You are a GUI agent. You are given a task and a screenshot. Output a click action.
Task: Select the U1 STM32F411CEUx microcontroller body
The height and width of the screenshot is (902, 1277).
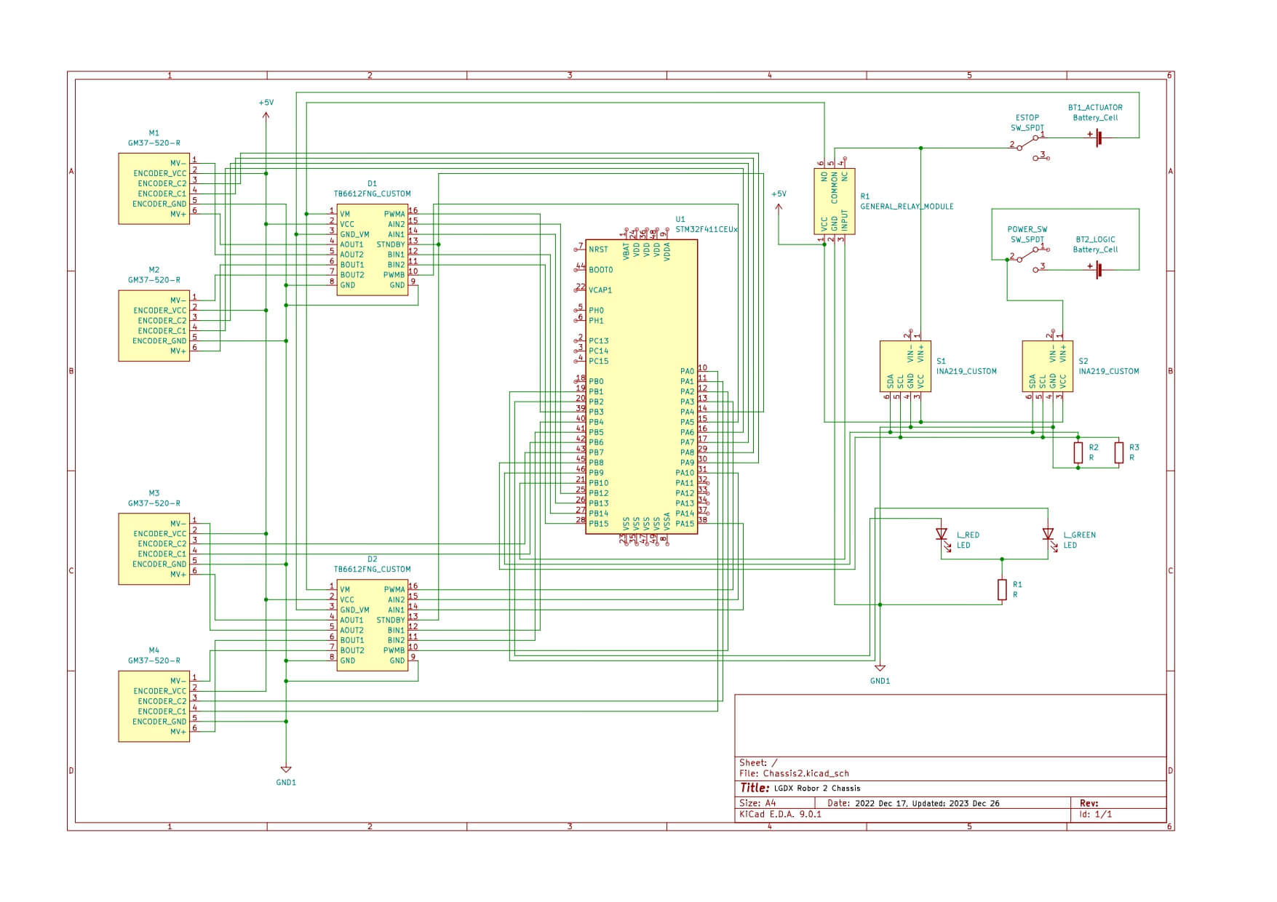pos(641,386)
